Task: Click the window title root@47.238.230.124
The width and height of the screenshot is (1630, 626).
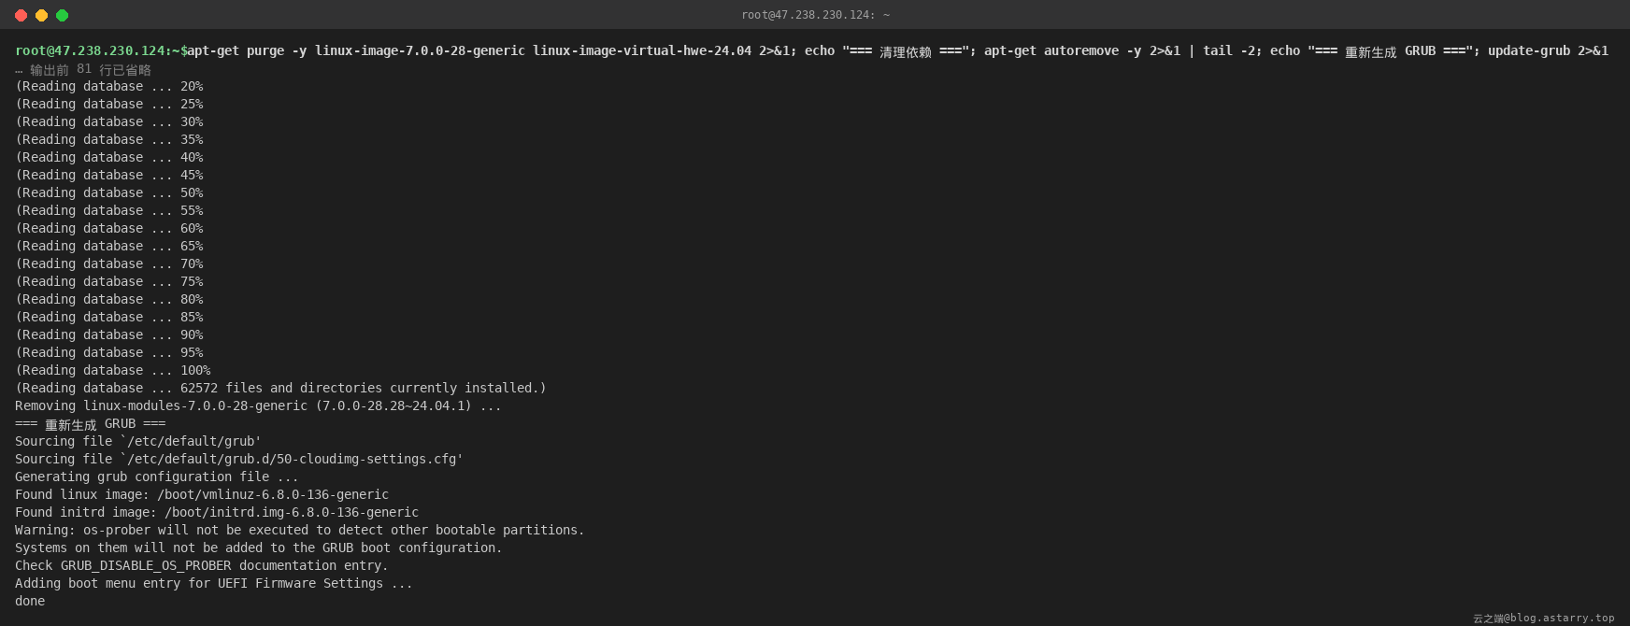Action: click(815, 15)
